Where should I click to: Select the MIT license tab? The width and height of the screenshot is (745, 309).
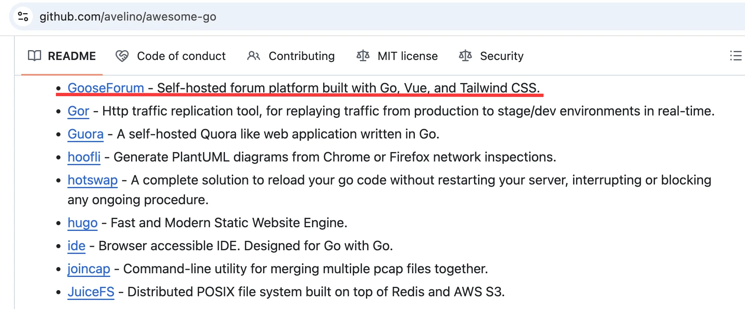[x=397, y=56]
